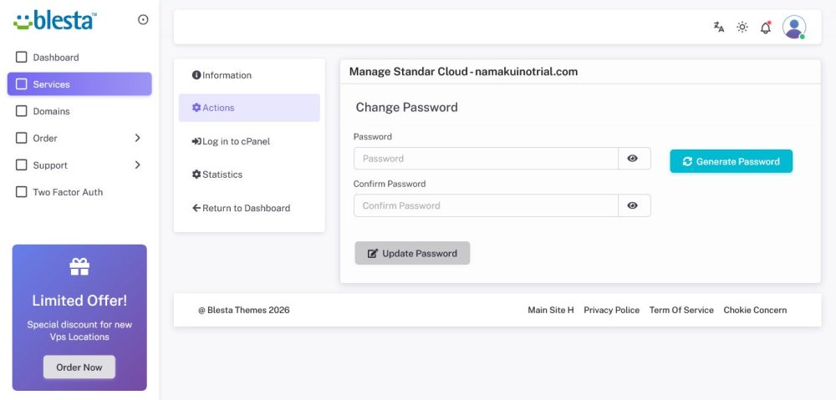This screenshot has width=836, height=400.
Task: Open the notifications bell
Action: point(765,28)
